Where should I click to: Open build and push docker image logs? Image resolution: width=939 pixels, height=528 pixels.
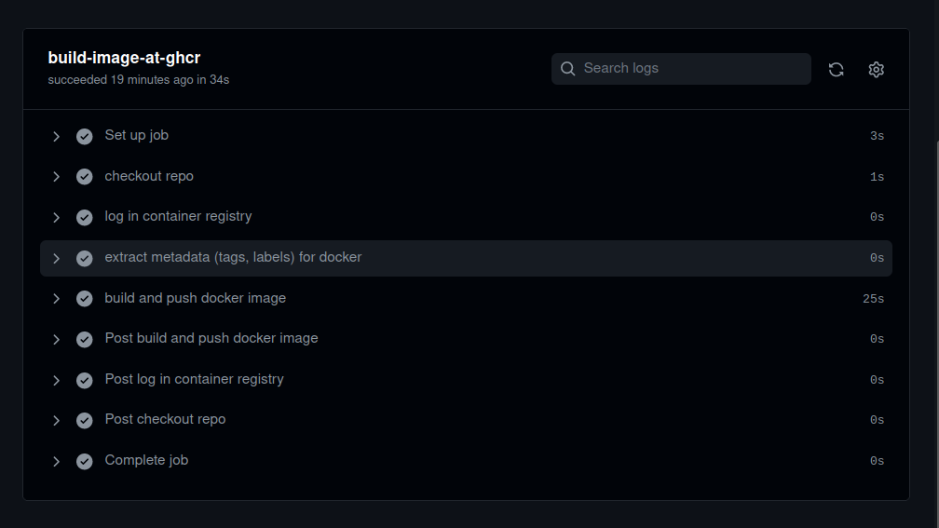(x=195, y=298)
